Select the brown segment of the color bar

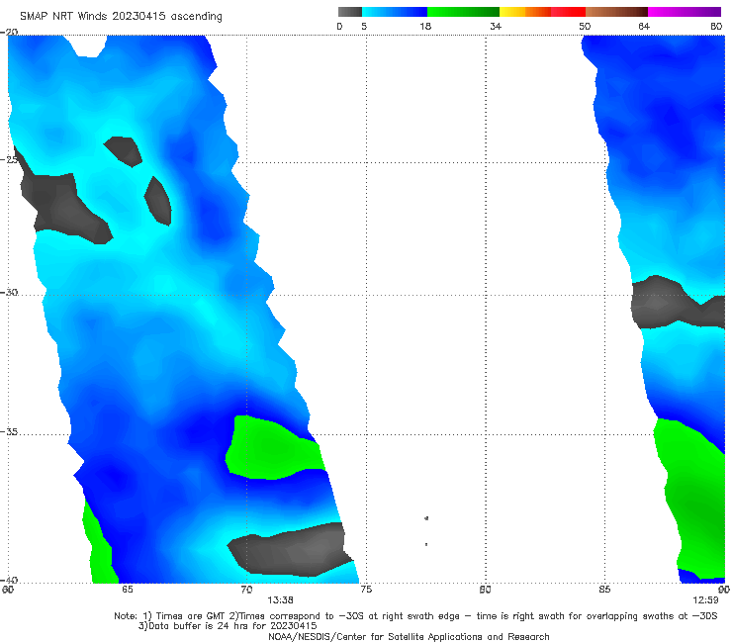coord(616,12)
